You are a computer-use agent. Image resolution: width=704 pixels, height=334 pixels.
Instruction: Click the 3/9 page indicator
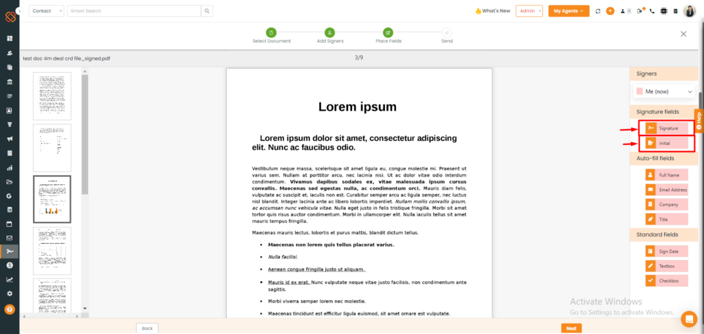click(x=359, y=58)
